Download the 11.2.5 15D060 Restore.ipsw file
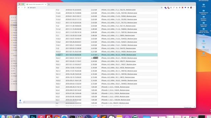 119,16
